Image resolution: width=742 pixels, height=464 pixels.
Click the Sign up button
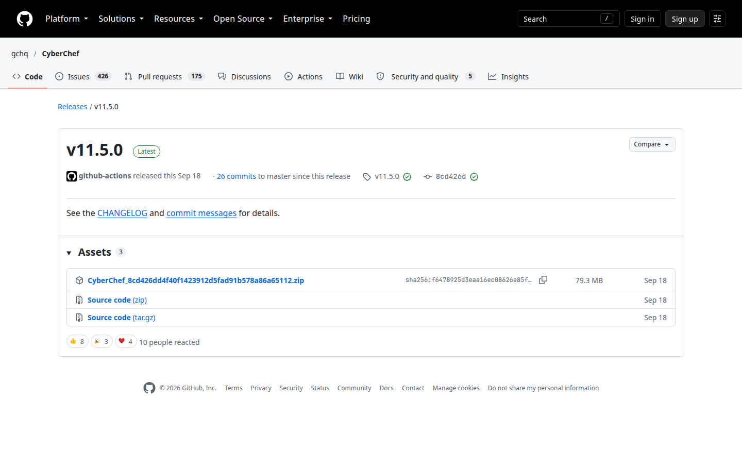(685, 19)
